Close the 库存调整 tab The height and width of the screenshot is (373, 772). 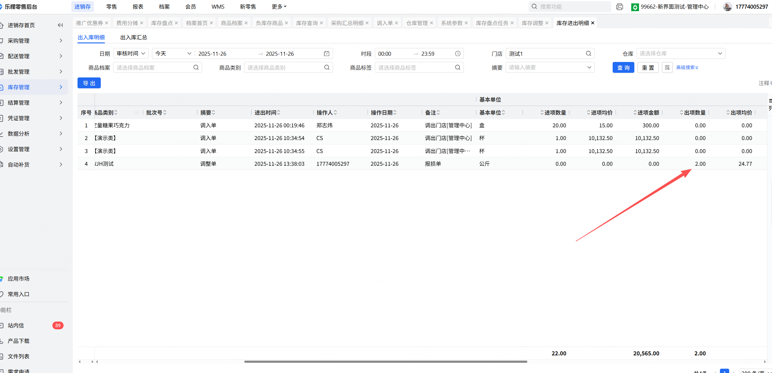[x=547, y=23]
